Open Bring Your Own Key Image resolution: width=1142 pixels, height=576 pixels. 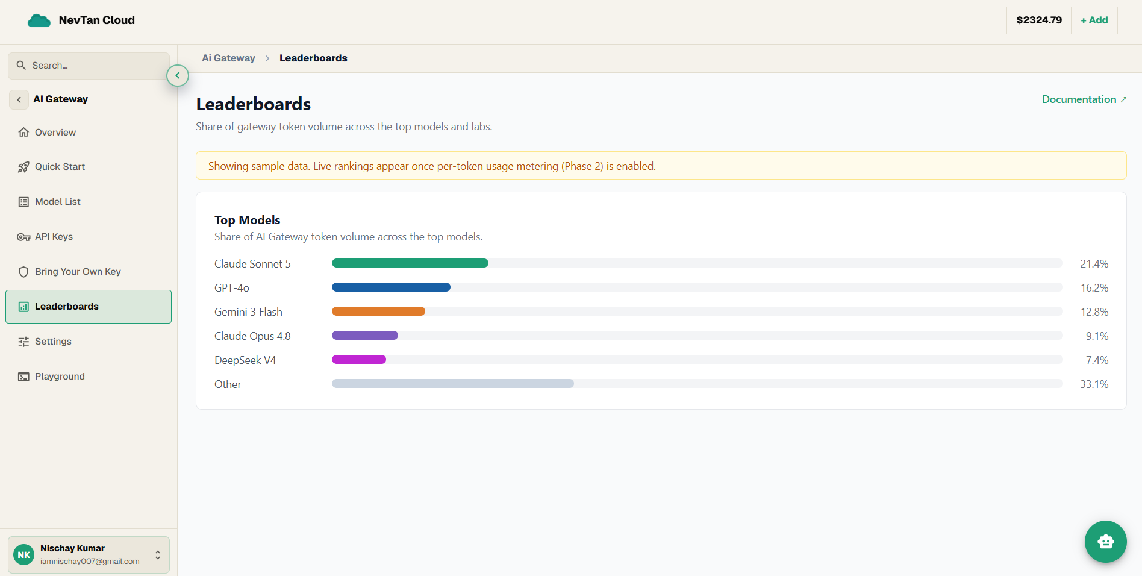pyautogui.click(x=89, y=272)
